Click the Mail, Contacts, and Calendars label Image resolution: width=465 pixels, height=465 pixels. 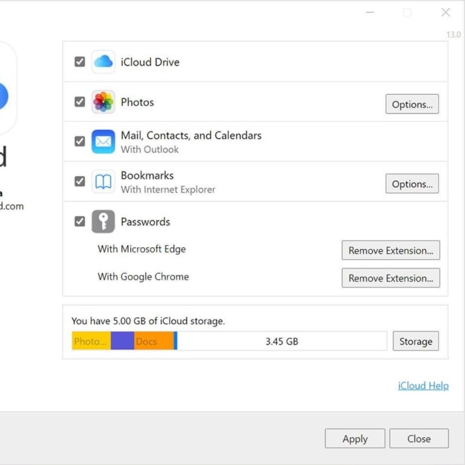tap(191, 136)
